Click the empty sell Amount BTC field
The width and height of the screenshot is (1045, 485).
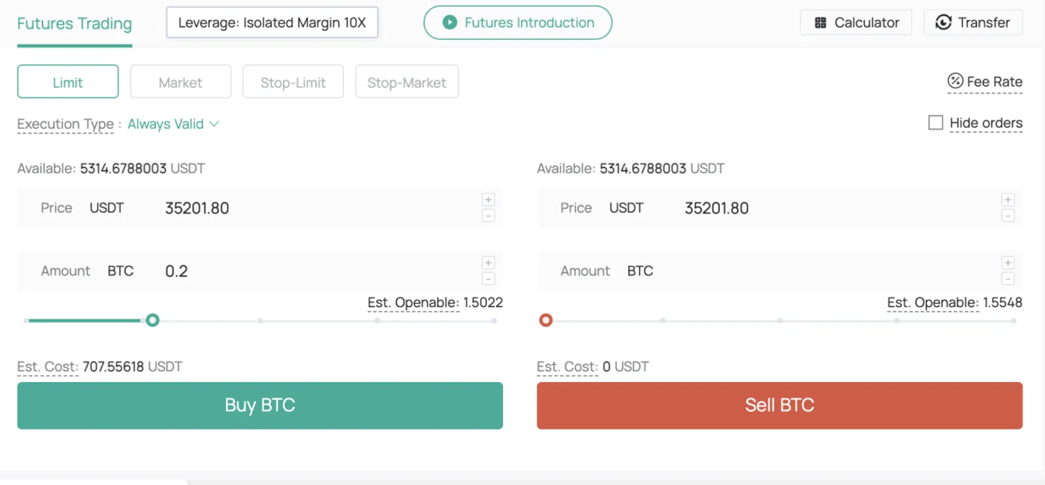[780, 271]
